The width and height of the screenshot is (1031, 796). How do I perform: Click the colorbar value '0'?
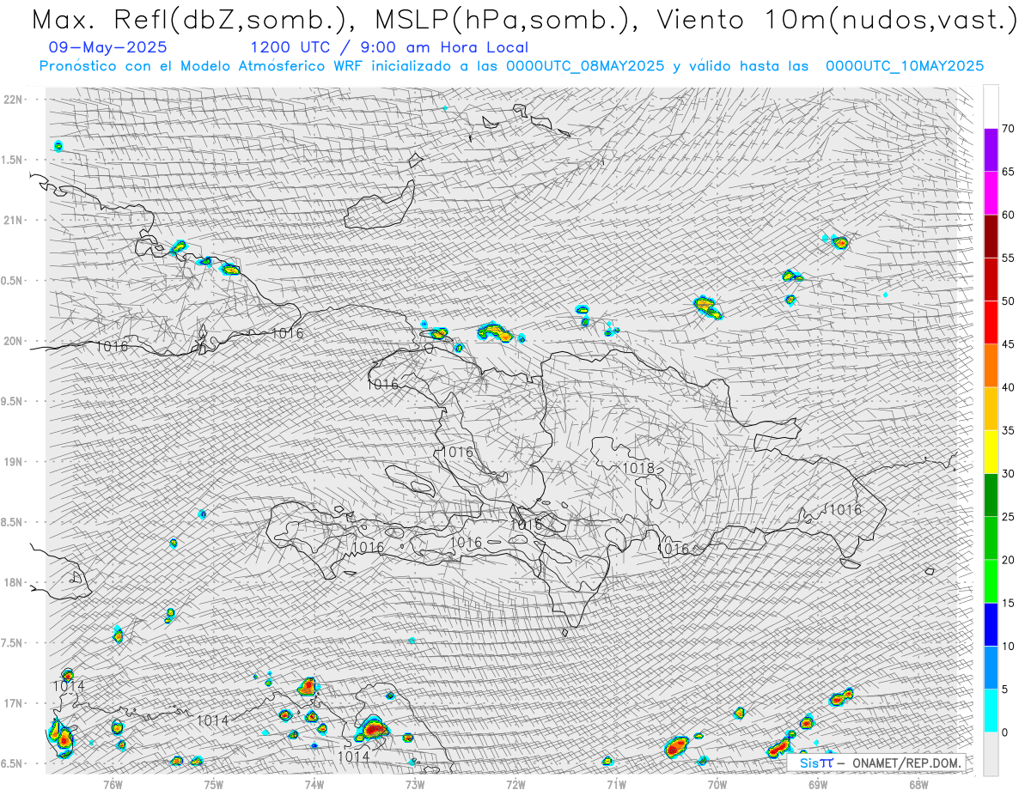[1005, 732]
